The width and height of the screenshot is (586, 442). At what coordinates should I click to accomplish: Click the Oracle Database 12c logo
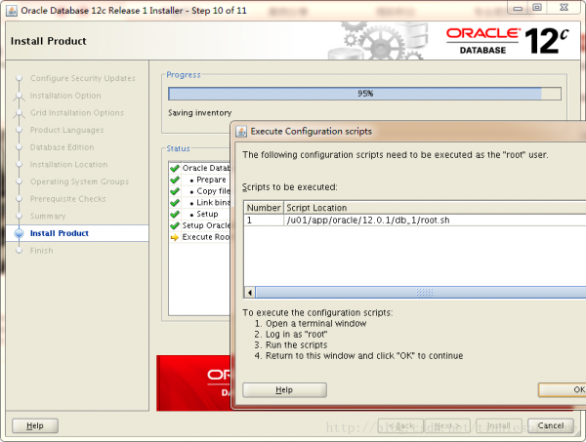click(x=508, y=41)
